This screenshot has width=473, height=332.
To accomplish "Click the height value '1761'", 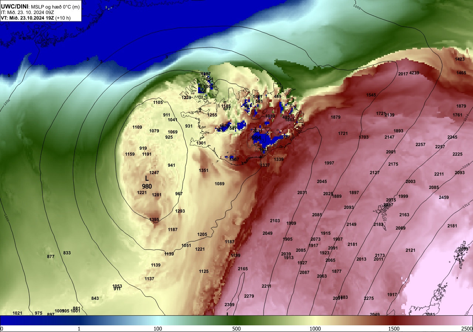I will point(457,115).
